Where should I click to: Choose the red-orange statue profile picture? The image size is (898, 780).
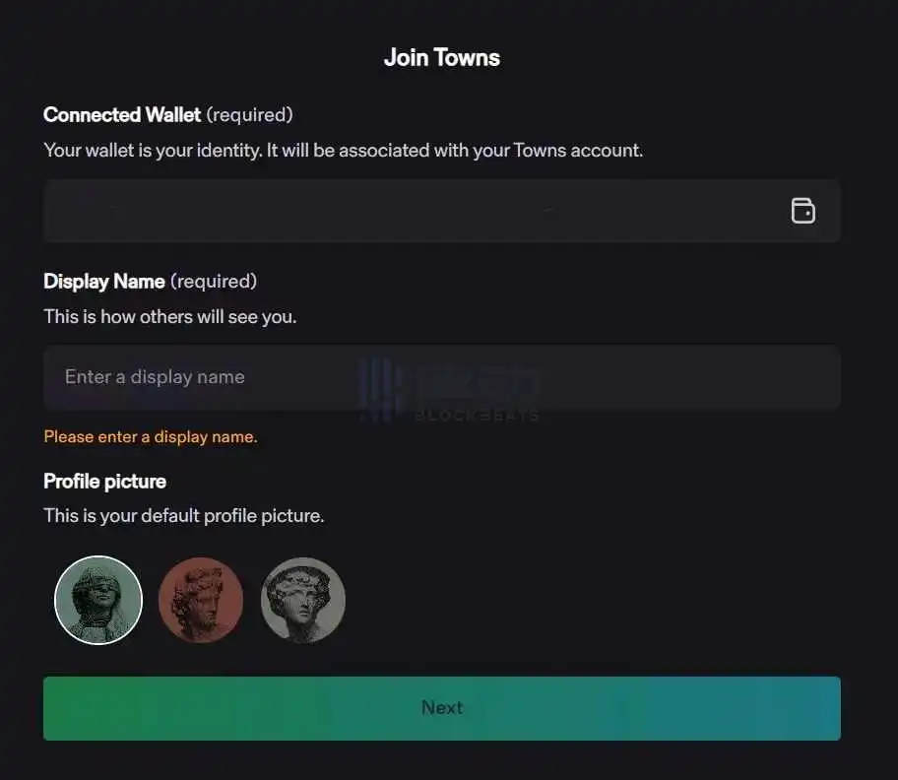click(x=201, y=600)
